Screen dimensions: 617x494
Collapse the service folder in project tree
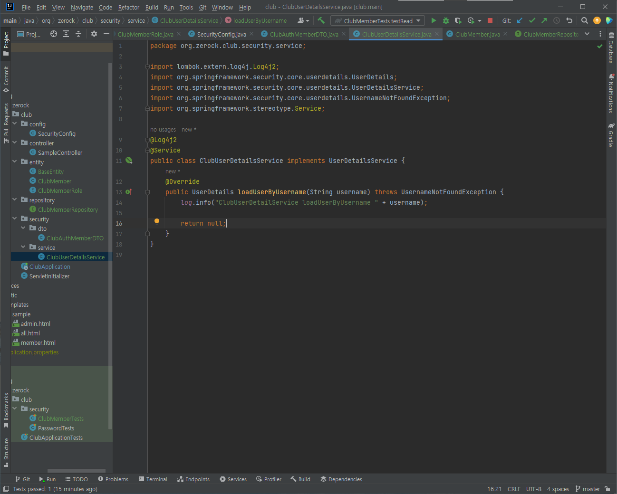[23, 247]
